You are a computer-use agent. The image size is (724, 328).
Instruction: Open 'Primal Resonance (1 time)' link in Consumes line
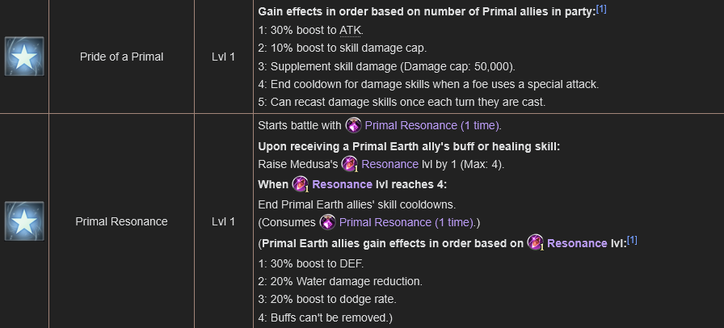click(x=407, y=223)
